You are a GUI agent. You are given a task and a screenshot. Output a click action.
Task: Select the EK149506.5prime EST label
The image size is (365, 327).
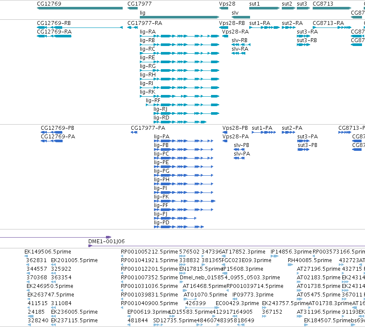click(48, 252)
